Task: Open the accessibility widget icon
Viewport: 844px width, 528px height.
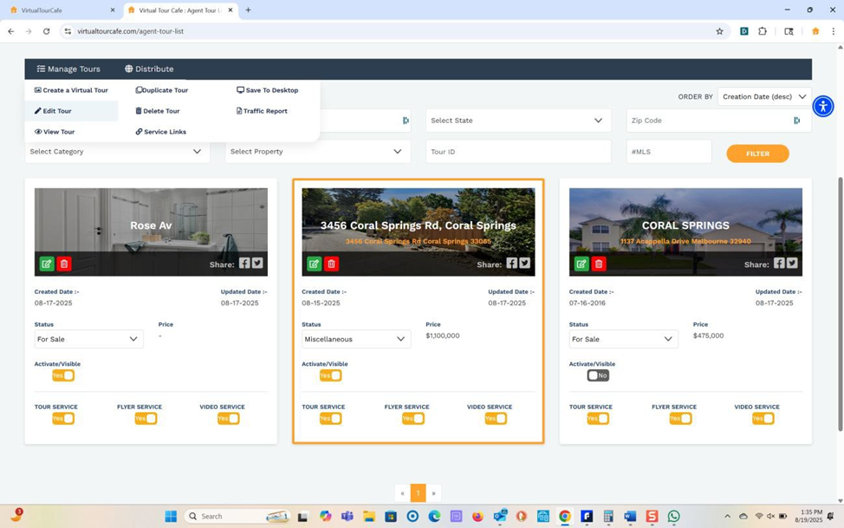Action: 822,106
